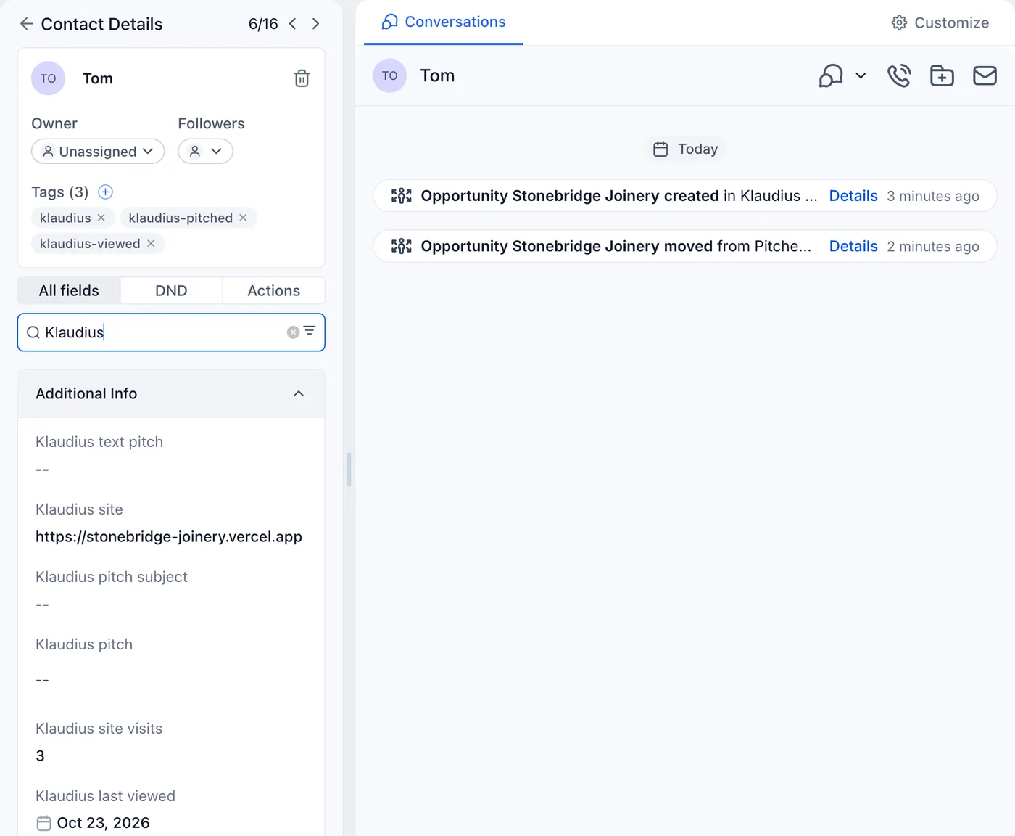Click the add-to-folder icon in the header
Viewport: 1015px width, 836px height.
pos(942,75)
